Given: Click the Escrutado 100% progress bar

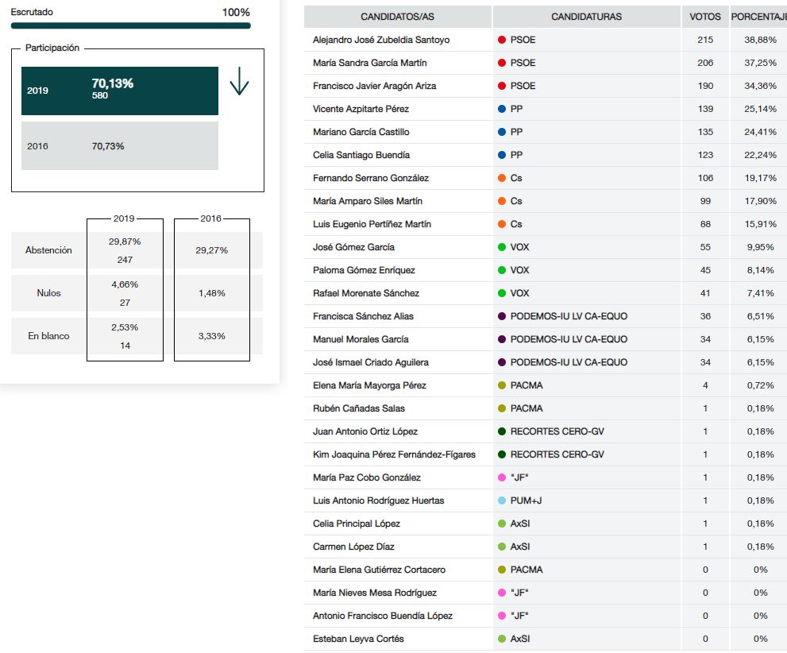Looking at the screenshot, I should click(130, 25).
